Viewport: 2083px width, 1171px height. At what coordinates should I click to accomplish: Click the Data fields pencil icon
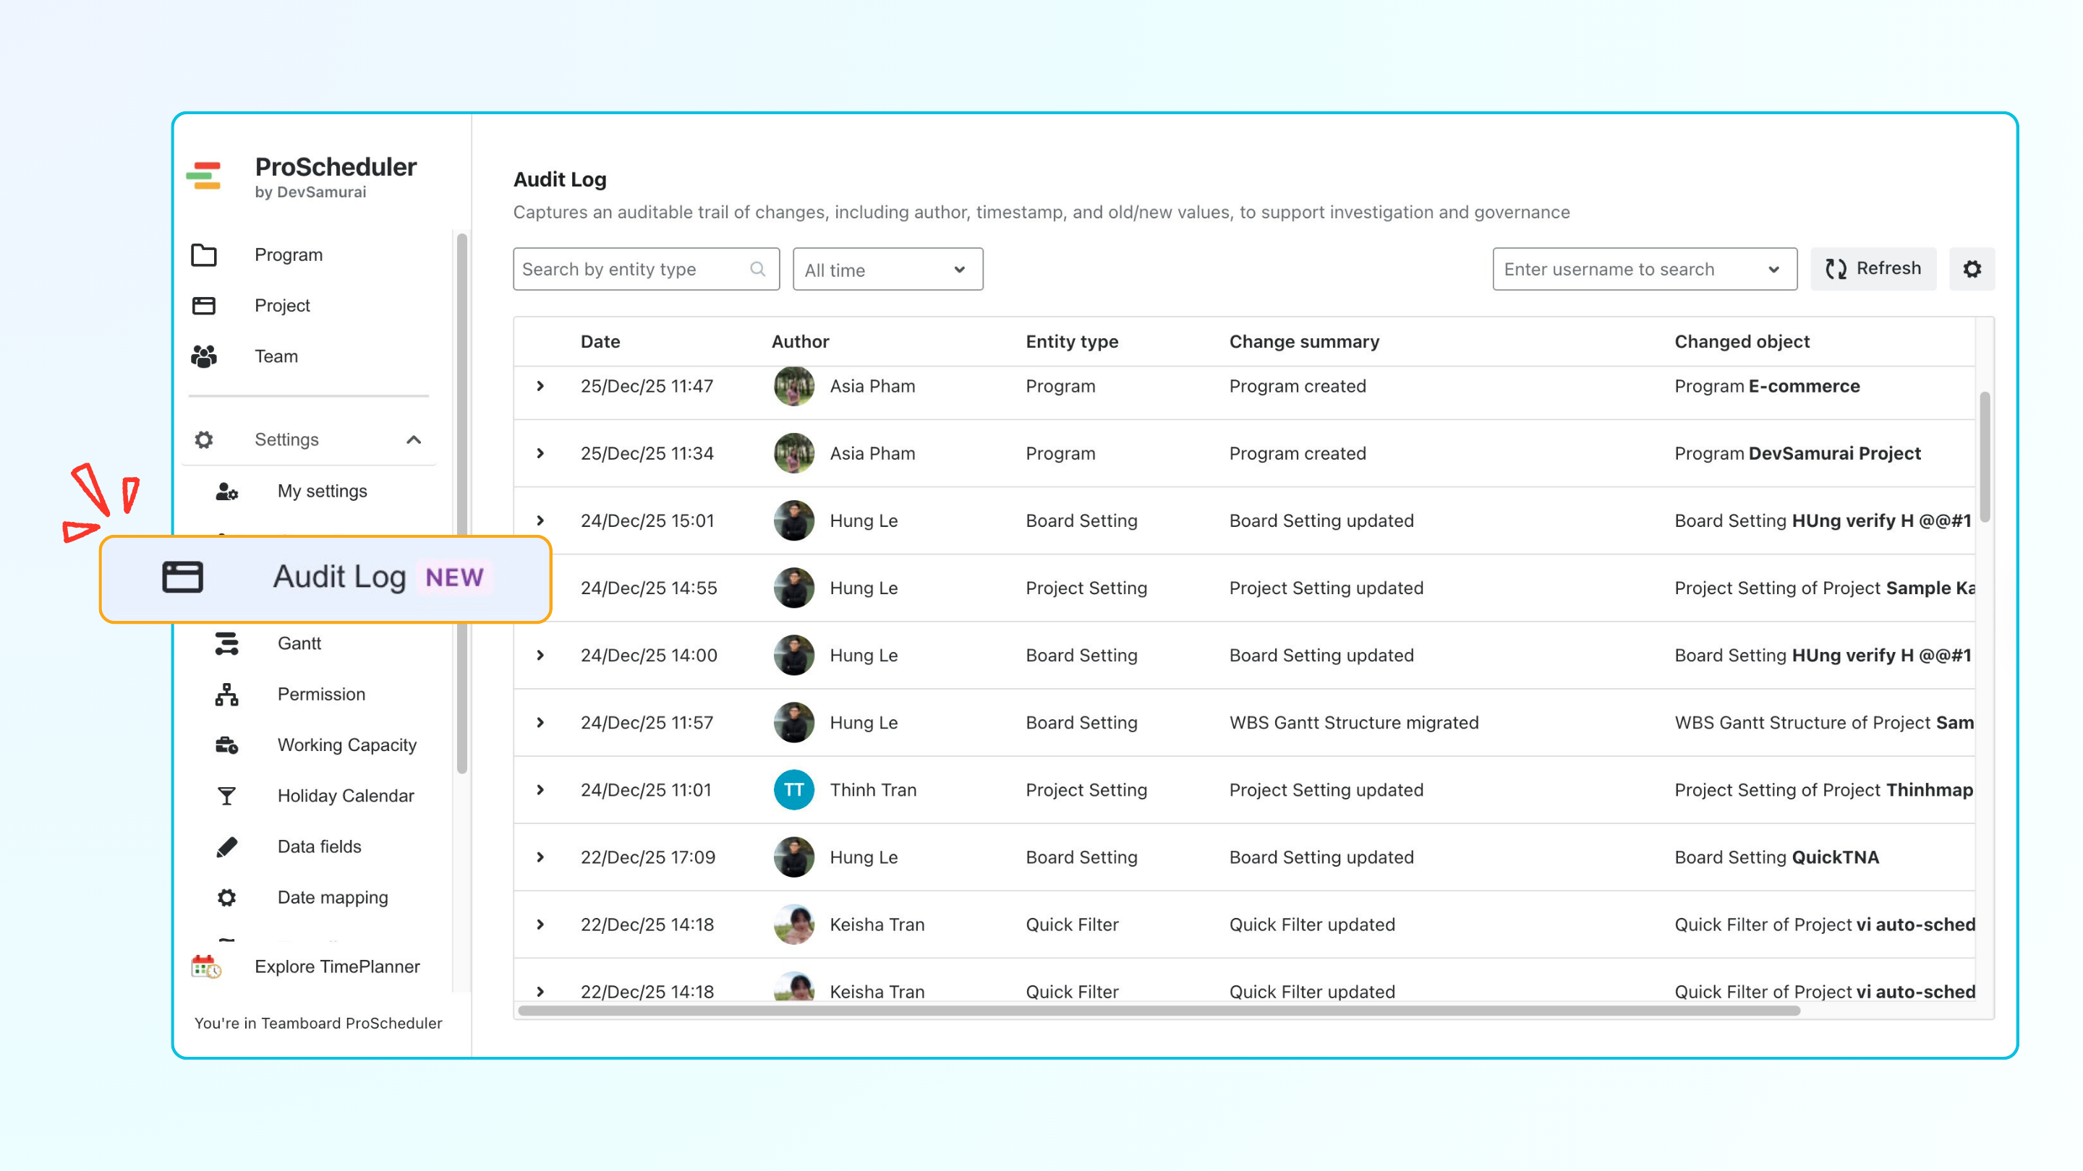tap(226, 846)
